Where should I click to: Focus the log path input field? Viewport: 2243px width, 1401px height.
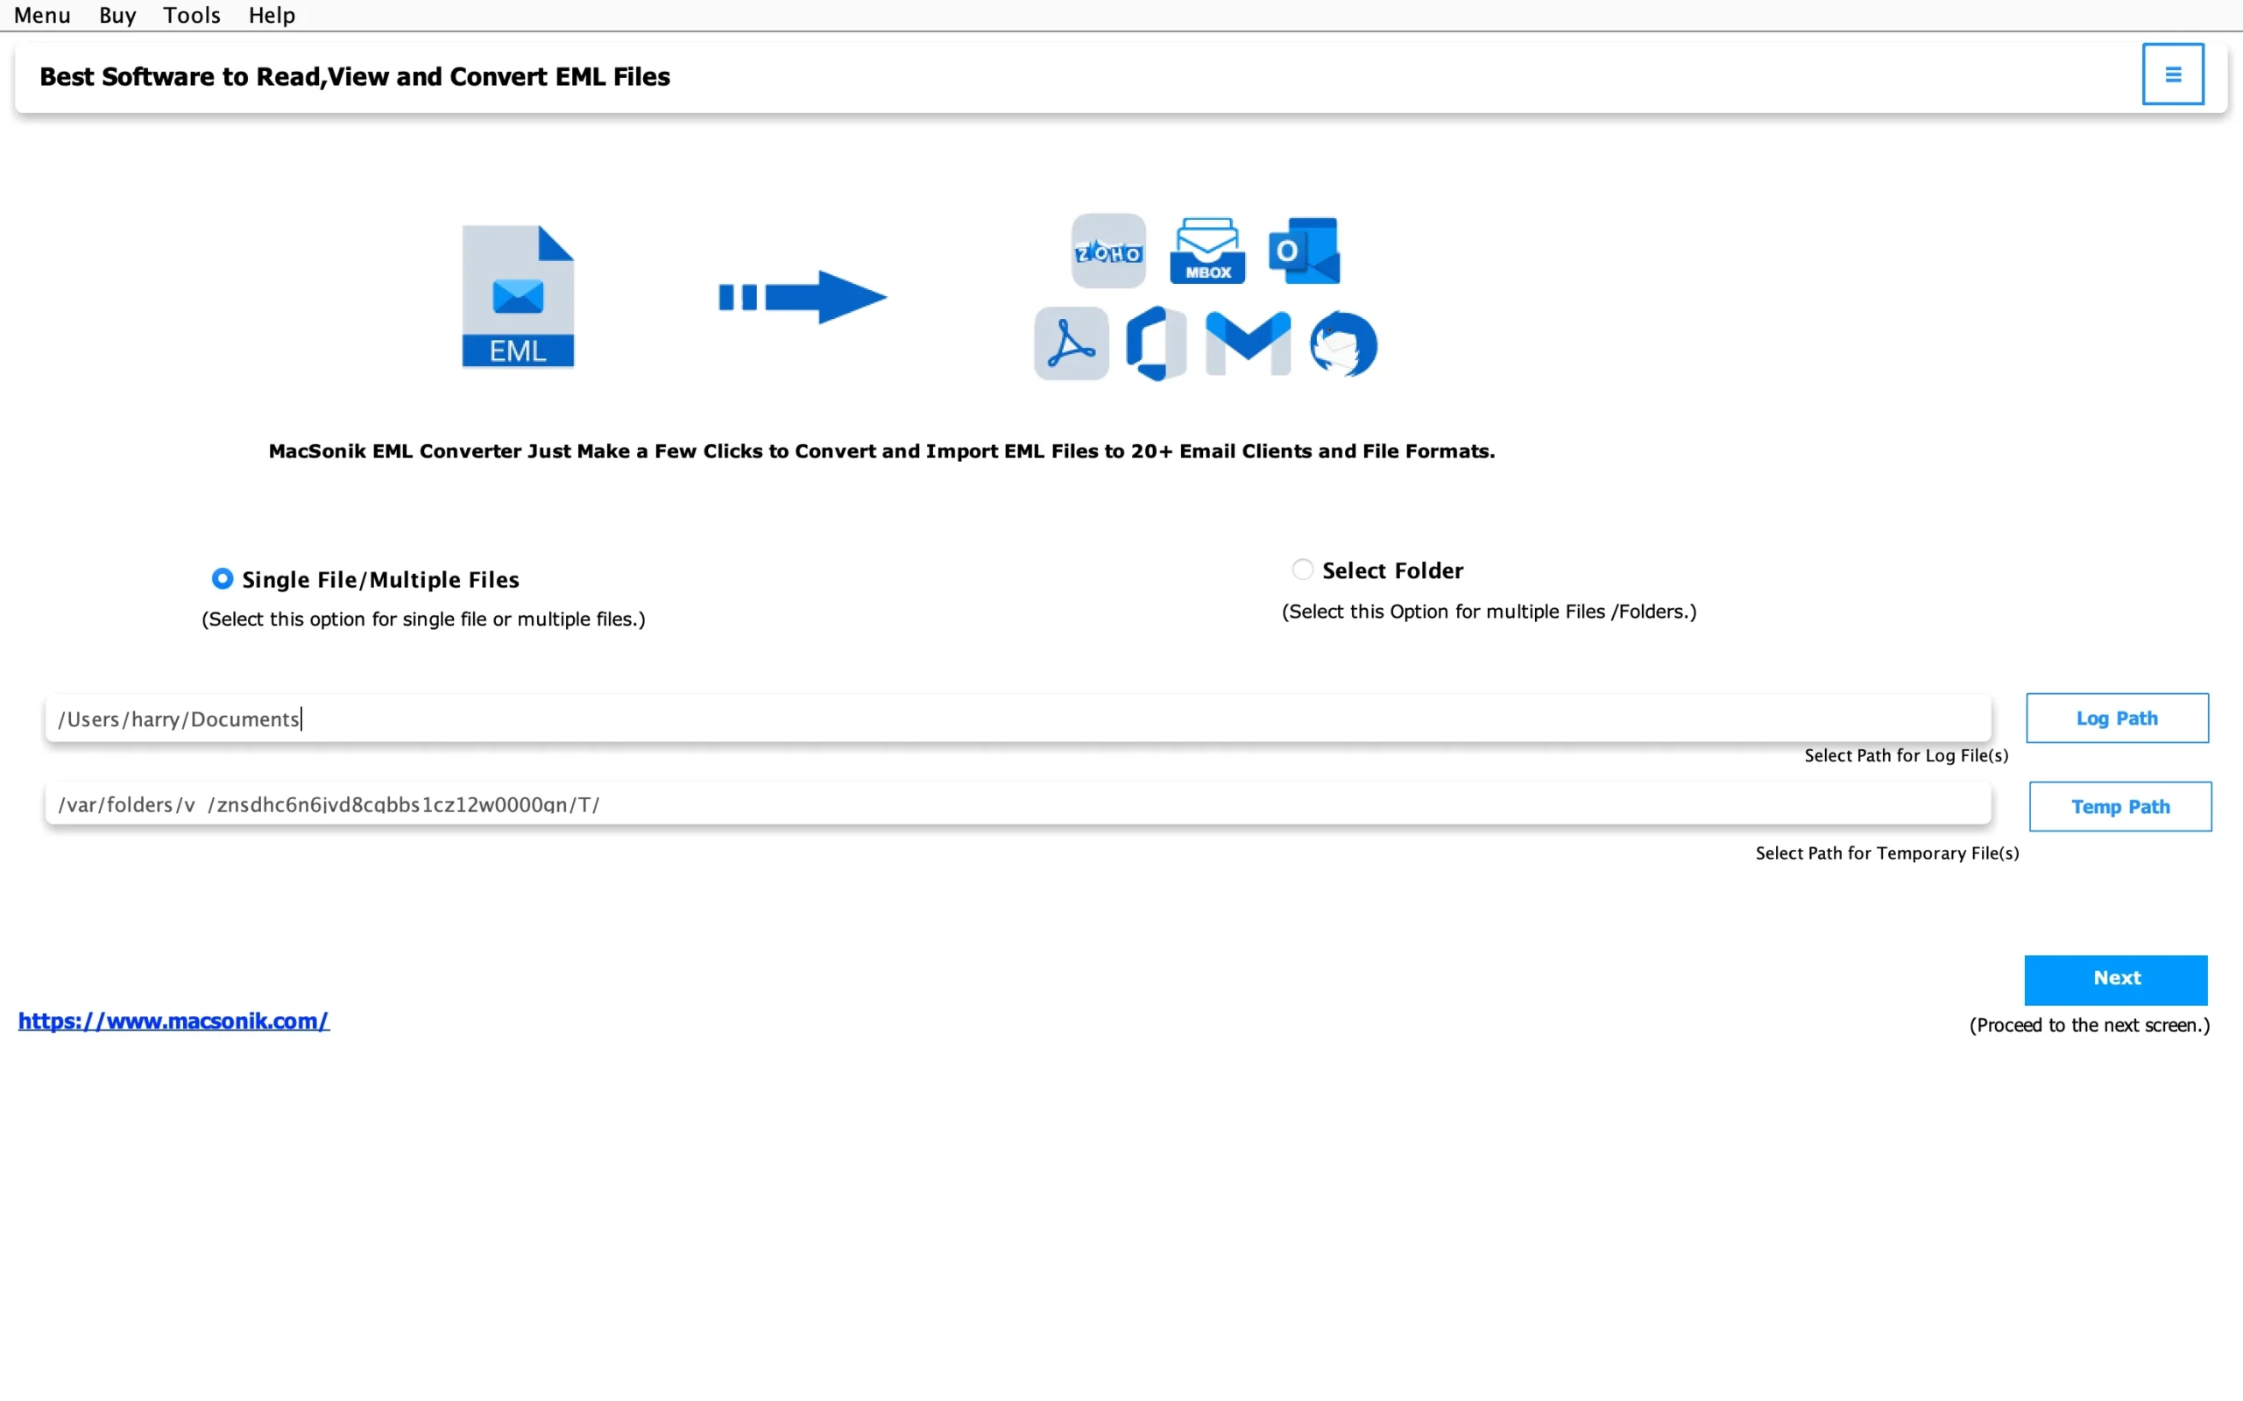(1018, 719)
